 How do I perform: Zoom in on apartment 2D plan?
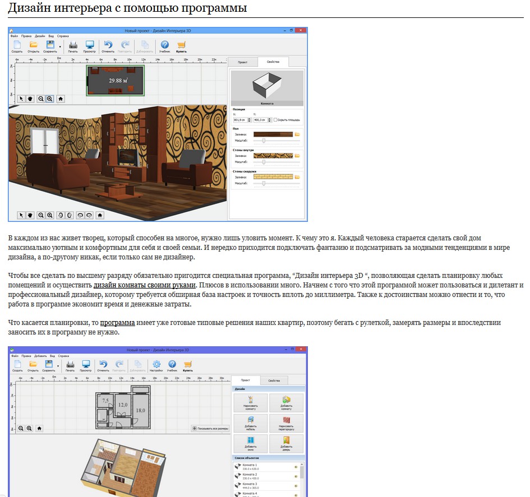[x=29, y=428]
